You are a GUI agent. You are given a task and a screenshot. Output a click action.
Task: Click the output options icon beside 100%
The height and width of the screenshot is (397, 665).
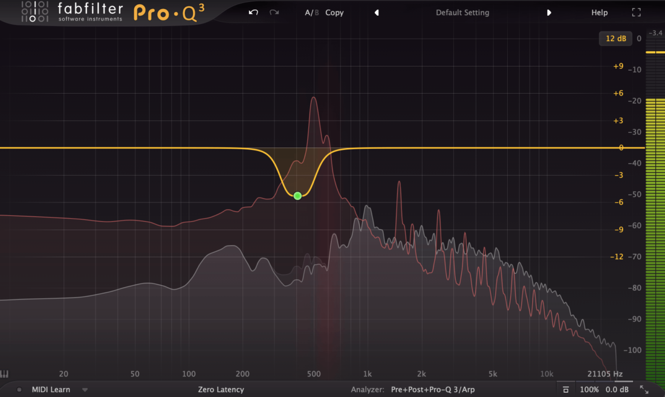pyautogui.click(x=565, y=389)
